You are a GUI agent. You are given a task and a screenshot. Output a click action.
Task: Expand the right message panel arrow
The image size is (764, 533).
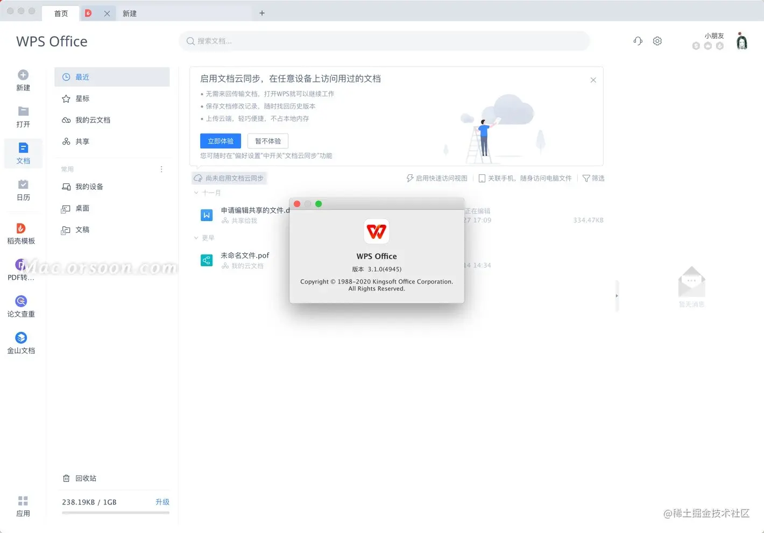point(617,296)
